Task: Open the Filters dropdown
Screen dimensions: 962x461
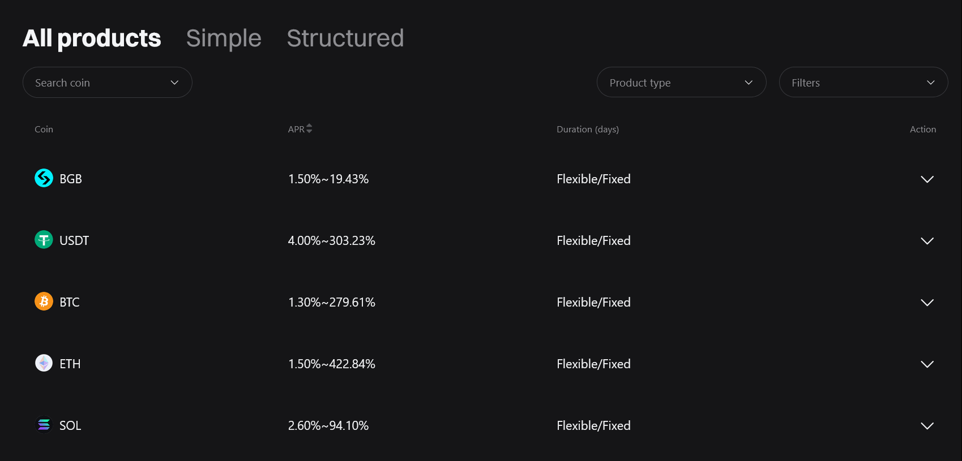Action: [x=863, y=83]
